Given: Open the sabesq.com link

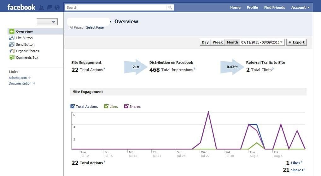Looking at the screenshot, I should coord(18,78).
